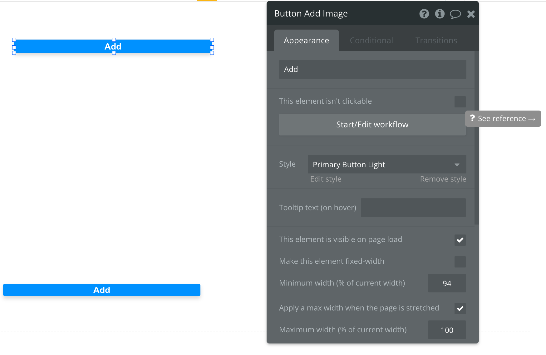Screen dimensions: 546x355
Task: Close the Button Add Image panel
Action: pos(471,14)
